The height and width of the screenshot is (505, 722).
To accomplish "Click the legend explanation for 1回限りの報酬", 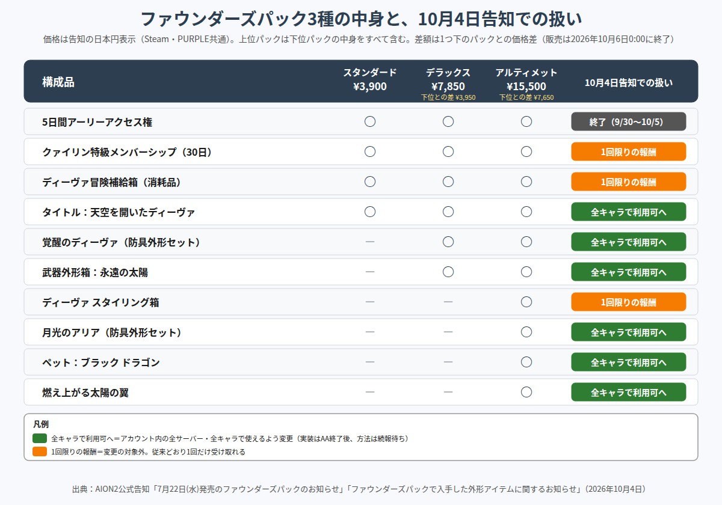I will pos(149,451).
